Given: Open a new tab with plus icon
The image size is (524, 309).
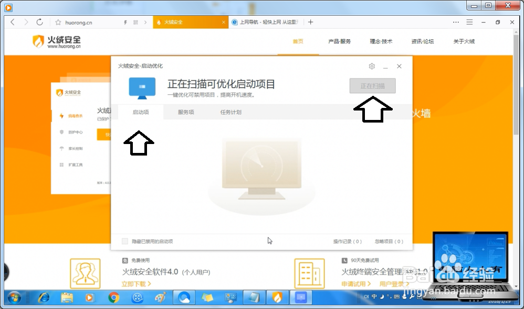Looking at the screenshot, I should click(310, 22).
